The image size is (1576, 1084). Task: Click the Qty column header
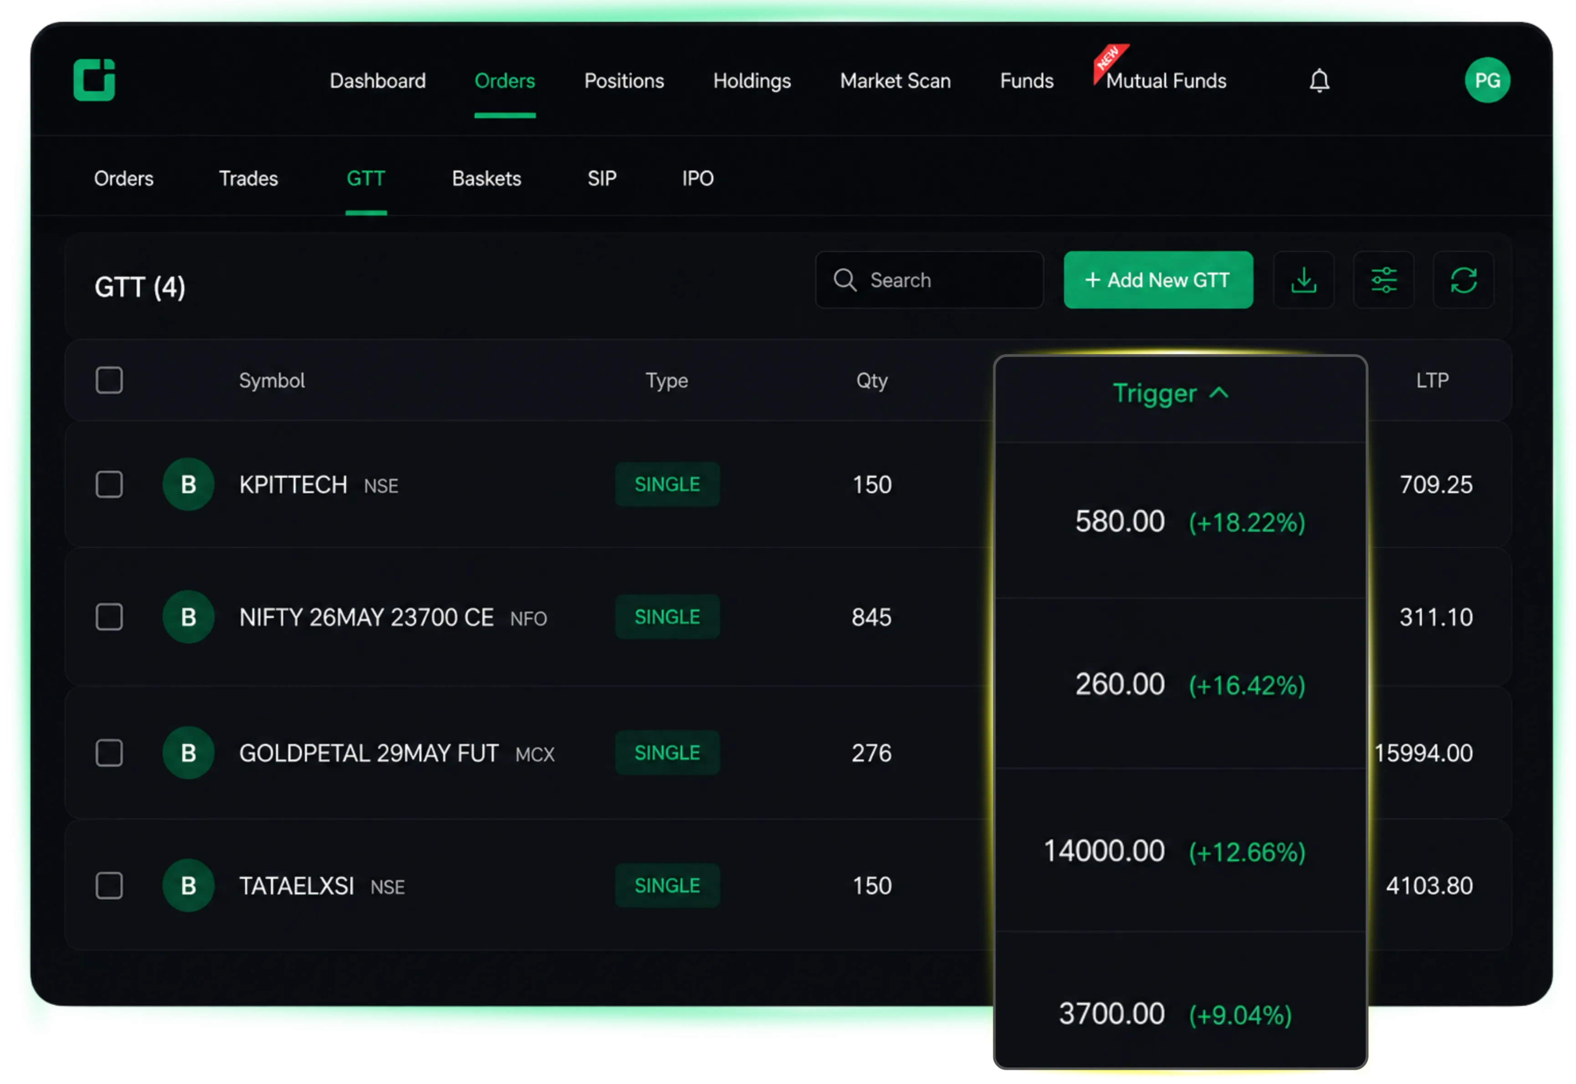[871, 380]
